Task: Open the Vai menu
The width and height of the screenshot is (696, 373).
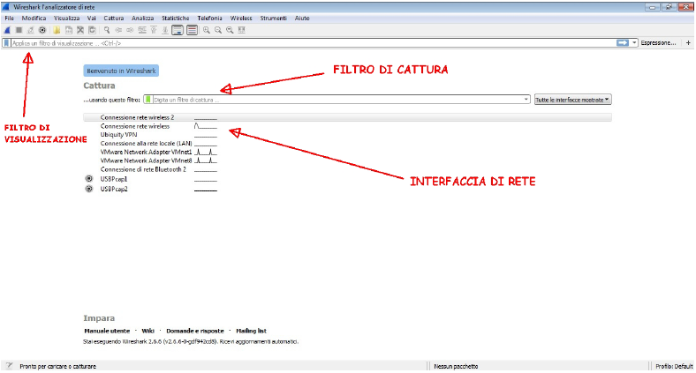Action: [x=92, y=19]
